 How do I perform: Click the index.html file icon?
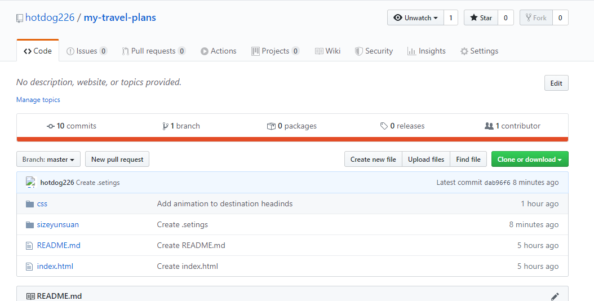click(x=30, y=267)
